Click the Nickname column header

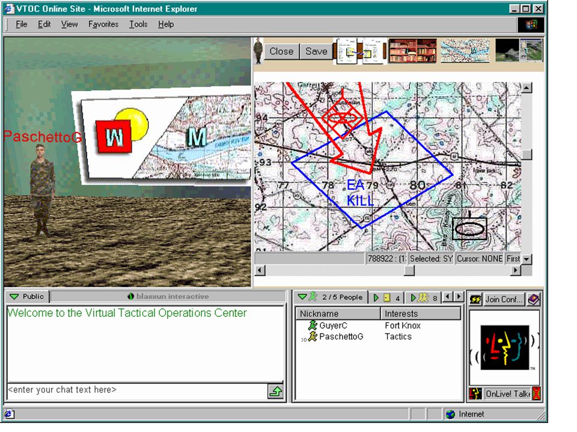[338, 314]
